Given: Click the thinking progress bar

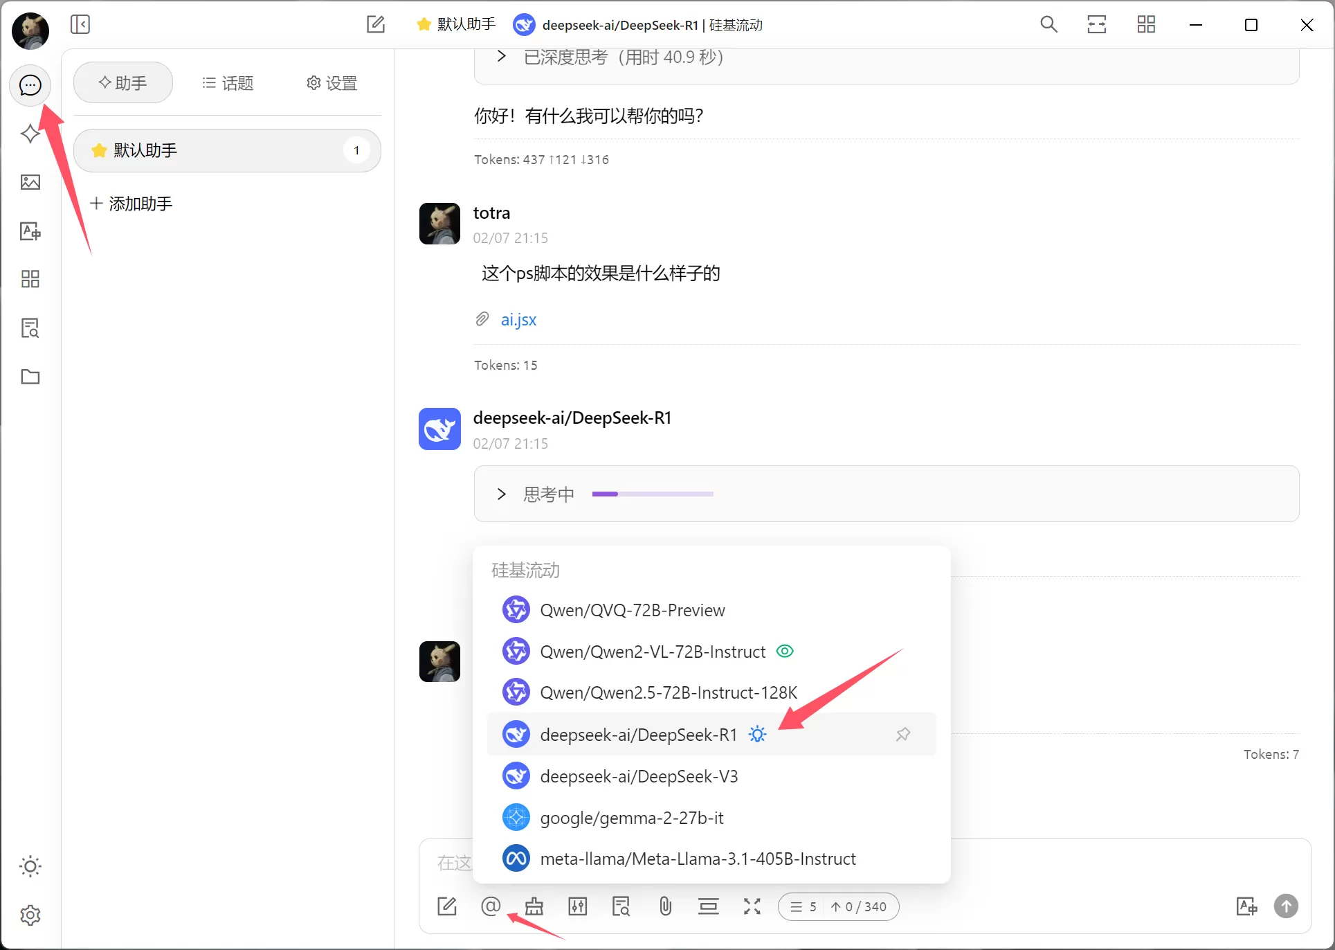Looking at the screenshot, I should [653, 494].
